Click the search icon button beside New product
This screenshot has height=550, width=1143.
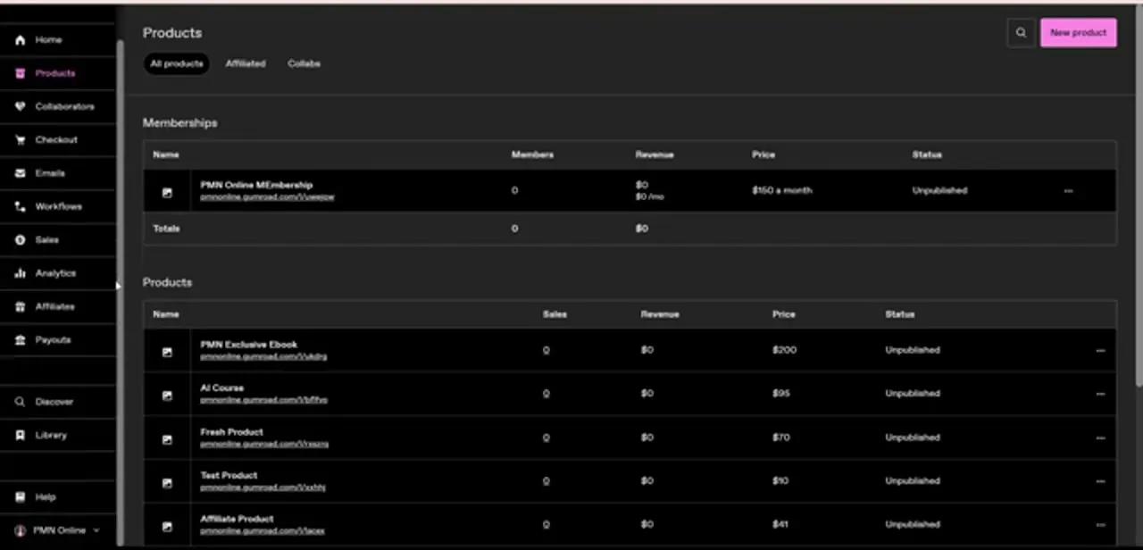(x=1021, y=33)
